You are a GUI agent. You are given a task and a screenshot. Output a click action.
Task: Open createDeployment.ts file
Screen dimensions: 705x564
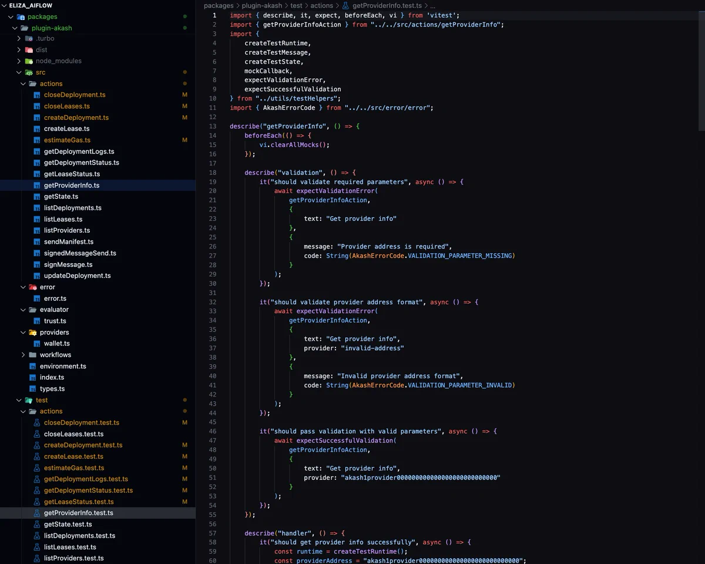[76, 117]
